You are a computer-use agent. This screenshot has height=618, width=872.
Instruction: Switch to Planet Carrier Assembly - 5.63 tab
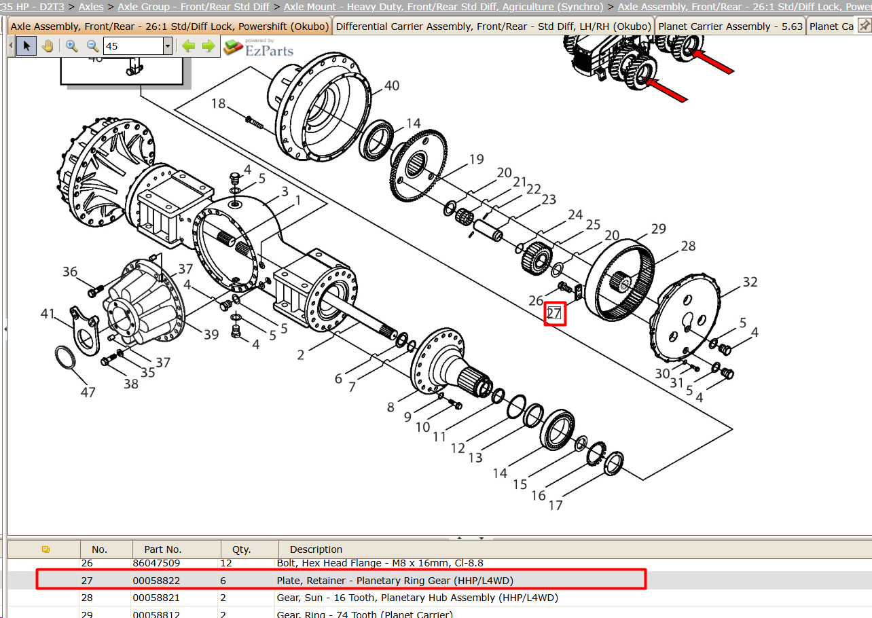[x=731, y=26]
